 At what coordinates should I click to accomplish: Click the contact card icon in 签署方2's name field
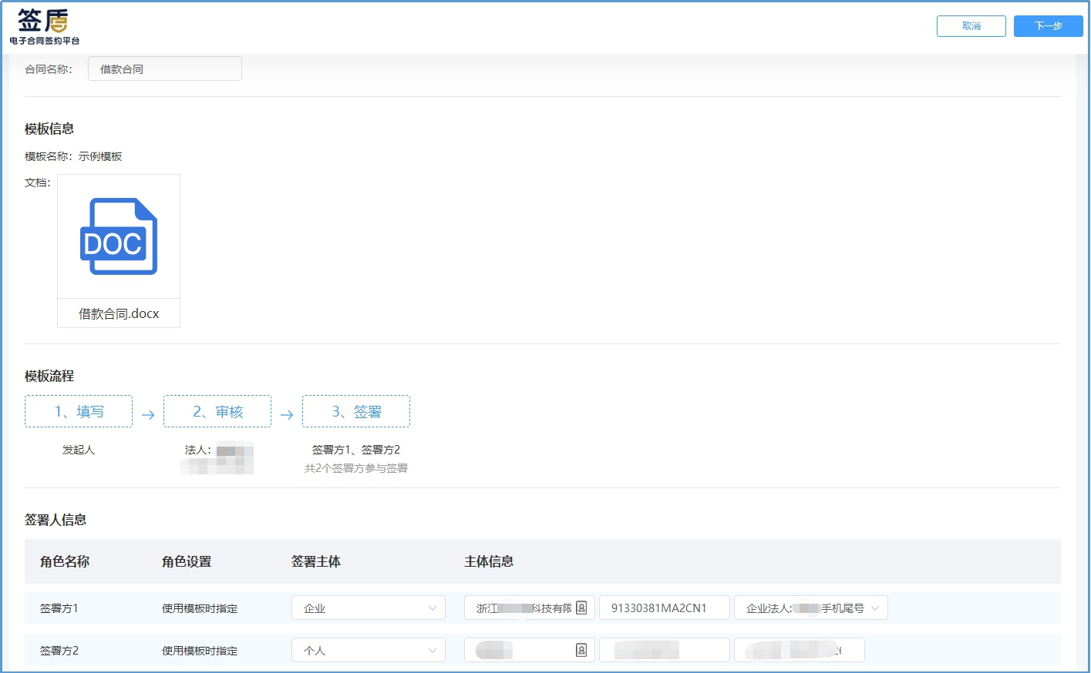[x=581, y=650]
